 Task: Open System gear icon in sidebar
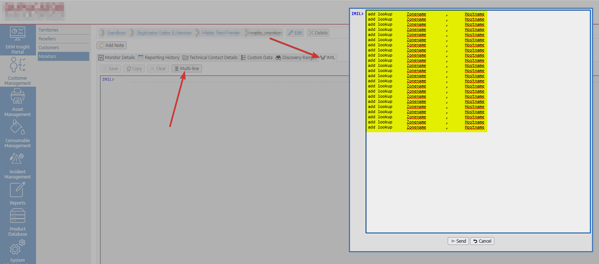(18, 248)
